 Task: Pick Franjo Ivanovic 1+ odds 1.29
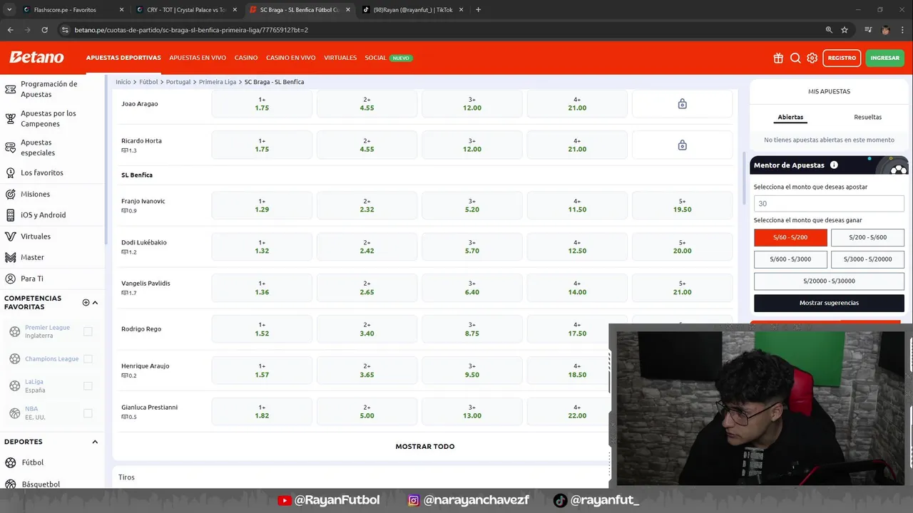tap(262, 205)
